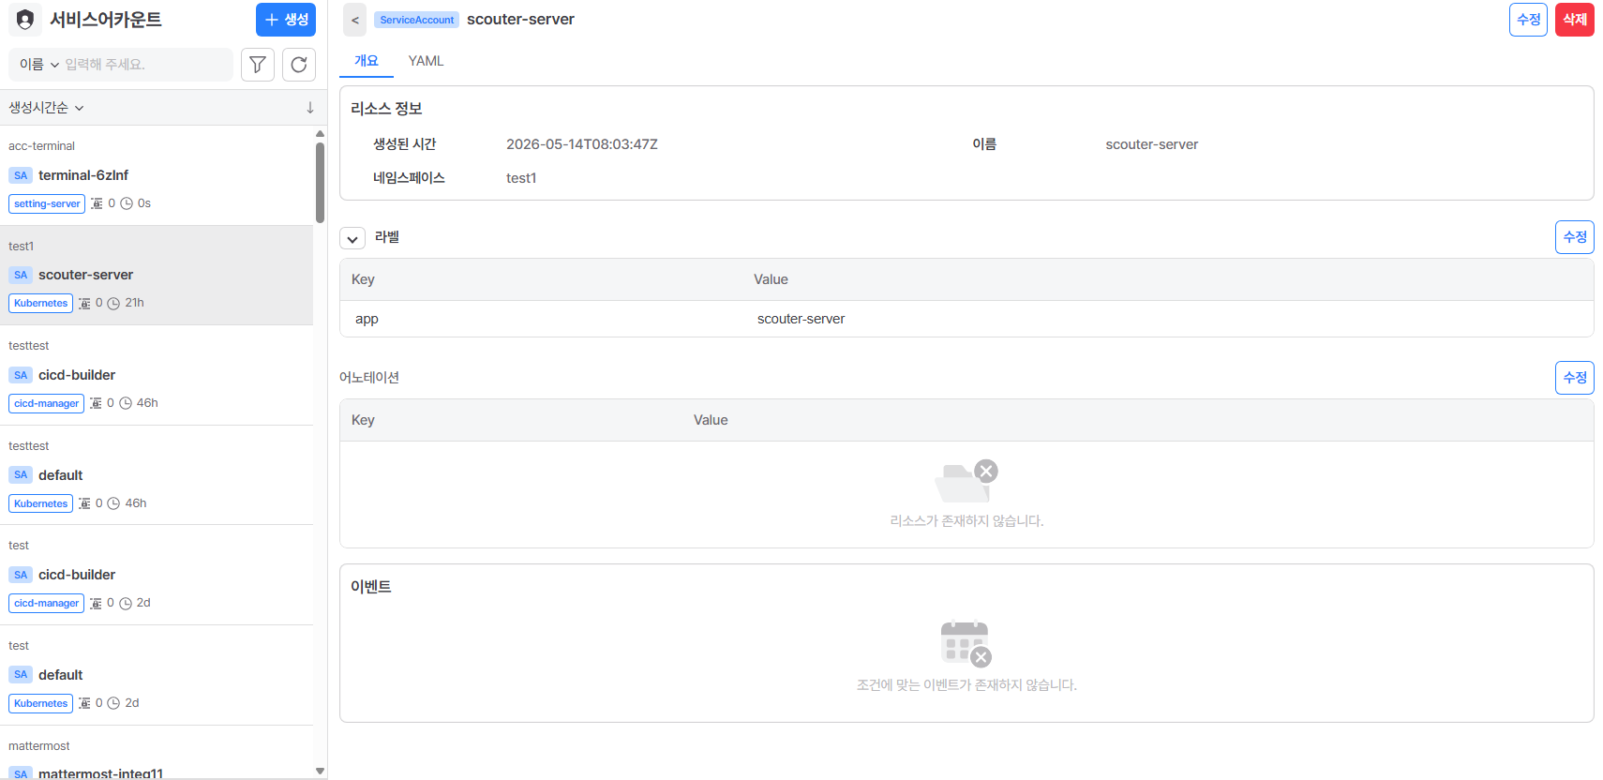Click SA badge of scouter-server

coord(21,275)
